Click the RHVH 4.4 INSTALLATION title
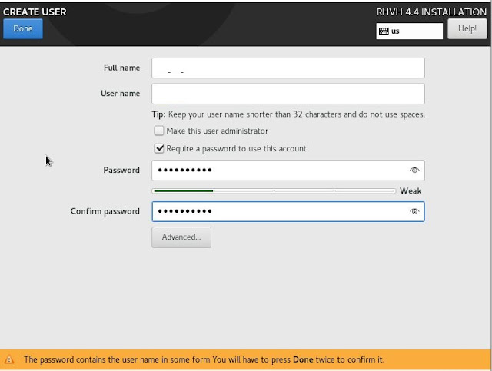 [x=431, y=12]
